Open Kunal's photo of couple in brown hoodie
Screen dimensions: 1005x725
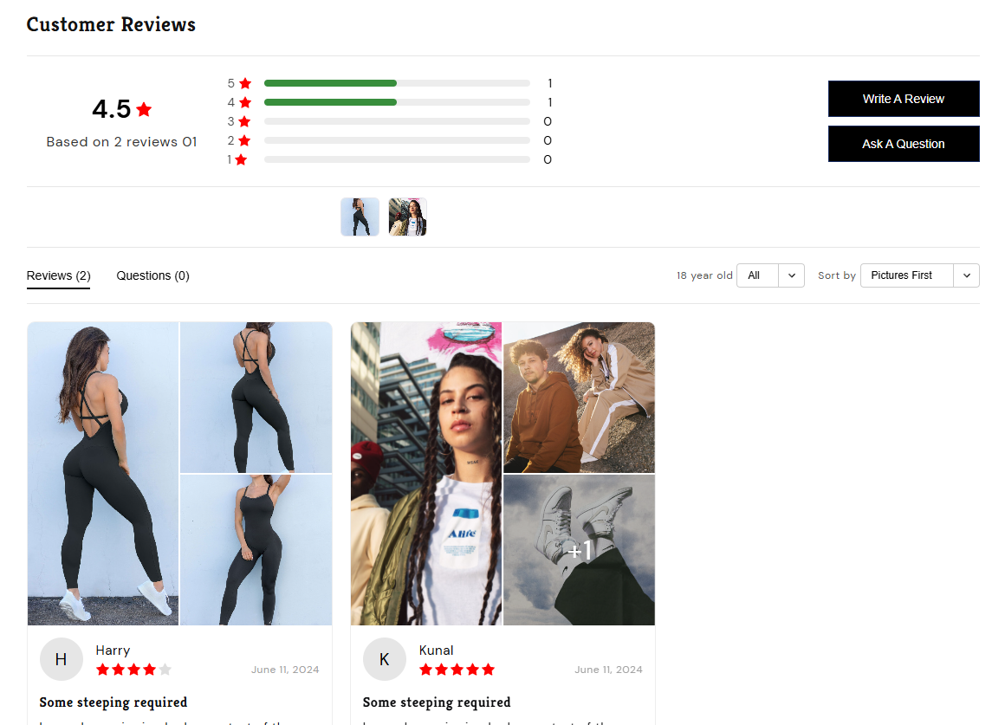pyautogui.click(x=580, y=398)
